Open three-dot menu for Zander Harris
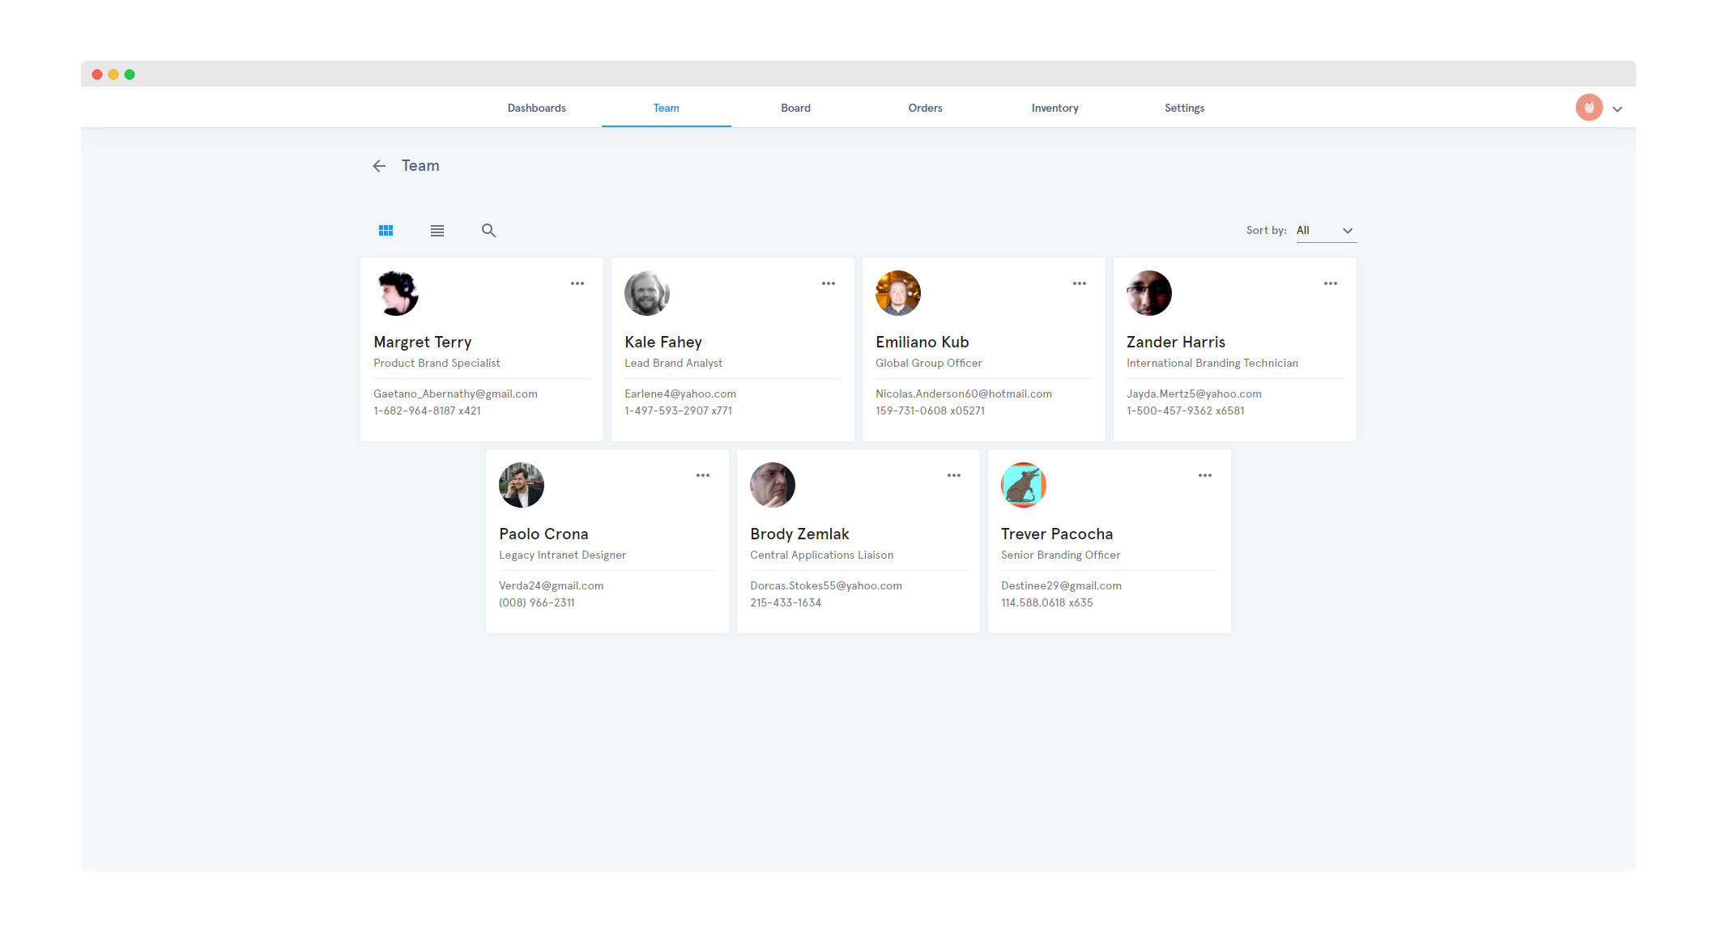 (1330, 283)
